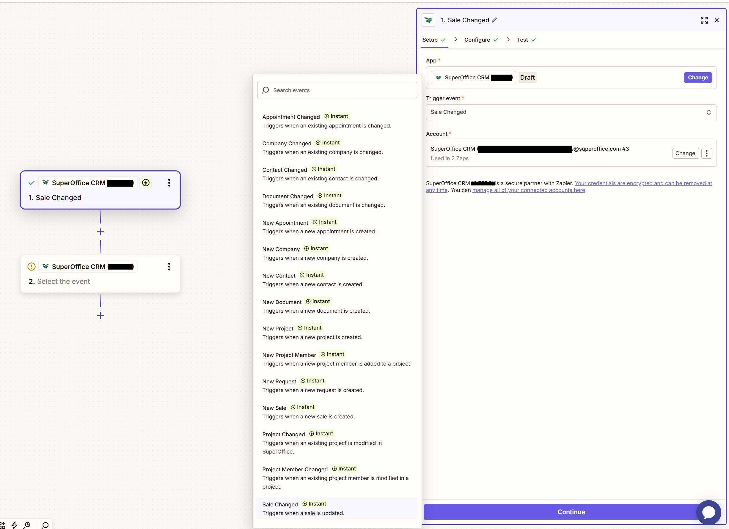Image resolution: width=729 pixels, height=529 pixels.
Task: Open fullscreen view of the trigger step
Action: [x=704, y=20]
